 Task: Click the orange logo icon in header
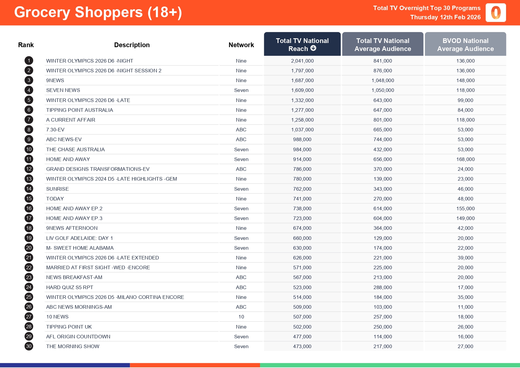(496, 13)
